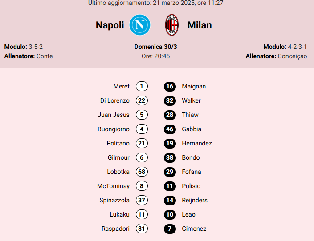Select player name Lukaku
Image resolution: width=314 pixels, height=241 pixels.
pyautogui.click(x=119, y=214)
